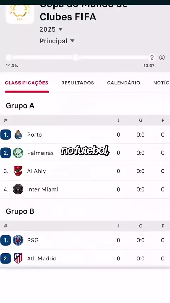The height and width of the screenshot is (303, 170).
Task: Tap the Al Ahly club crest
Action: point(18,171)
